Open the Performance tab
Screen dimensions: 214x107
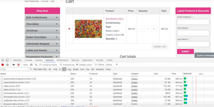click(63, 60)
